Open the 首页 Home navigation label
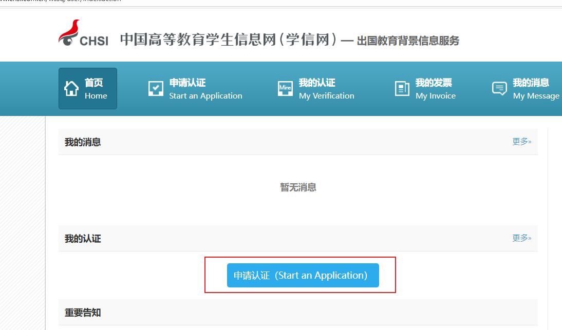 click(x=96, y=89)
